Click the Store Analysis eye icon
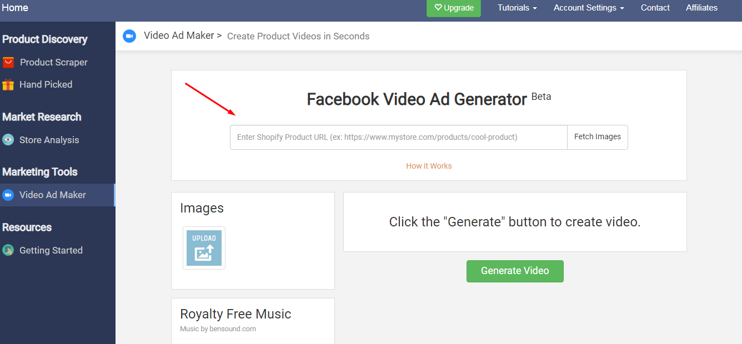 8,140
